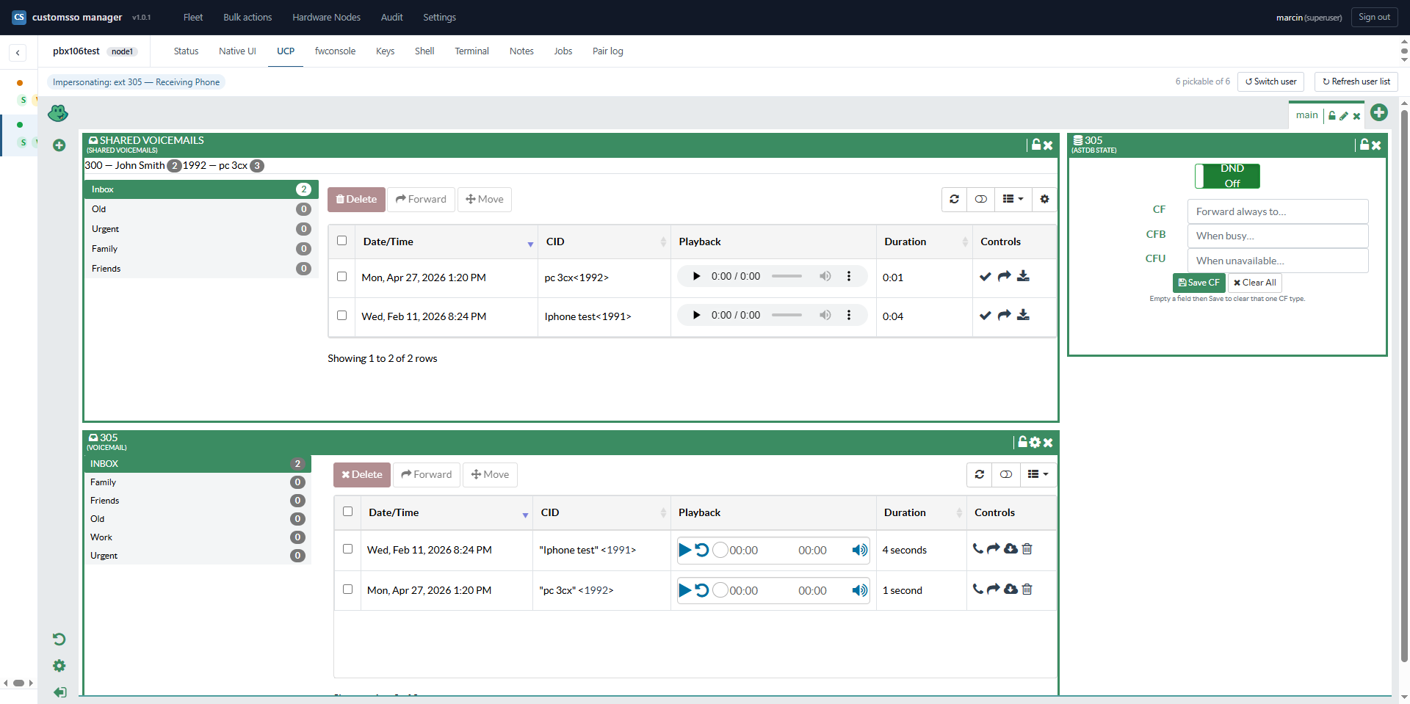
Task: Forward the pc 3cx shared voicemail
Action: pos(1004,277)
